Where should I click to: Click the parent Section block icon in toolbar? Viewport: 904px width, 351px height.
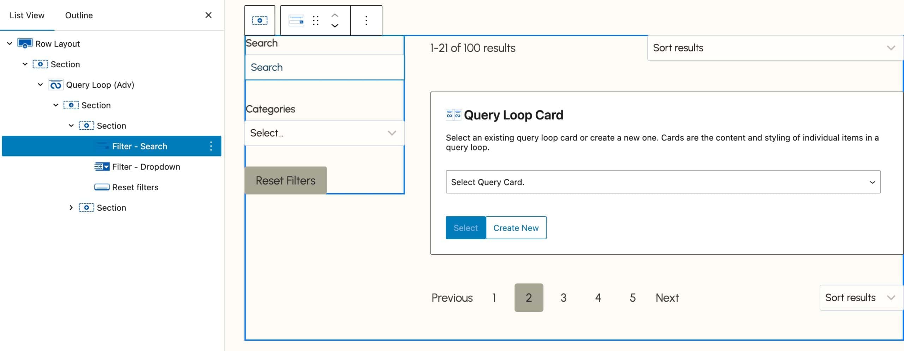coord(260,20)
